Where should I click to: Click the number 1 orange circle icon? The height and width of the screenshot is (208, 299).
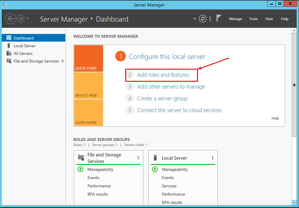point(121,56)
